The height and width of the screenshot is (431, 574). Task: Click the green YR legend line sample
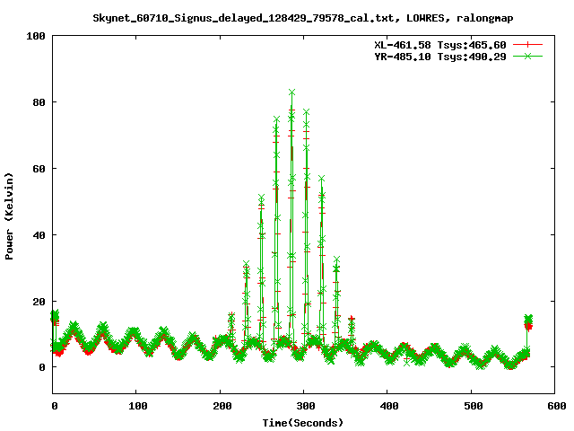527,56
